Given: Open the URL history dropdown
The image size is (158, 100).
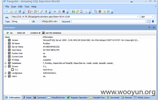Looking at the screenshot, I should (138, 17).
